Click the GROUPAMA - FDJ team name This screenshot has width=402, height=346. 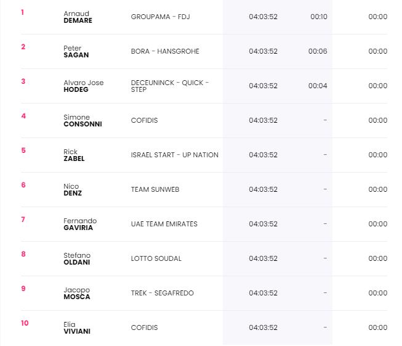[x=161, y=17]
